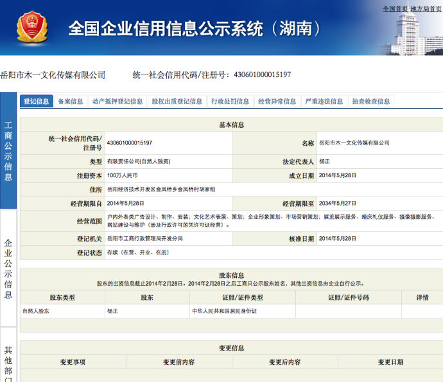Viewport: 443px width, 382px height.
Task: Click the site title 全国企业信用信息公示系统
Action: pos(195,28)
